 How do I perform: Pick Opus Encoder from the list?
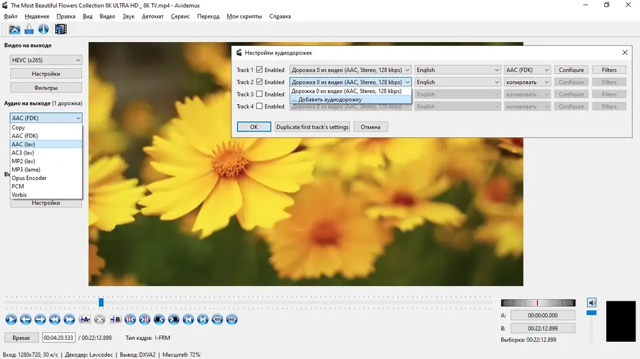click(46, 178)
